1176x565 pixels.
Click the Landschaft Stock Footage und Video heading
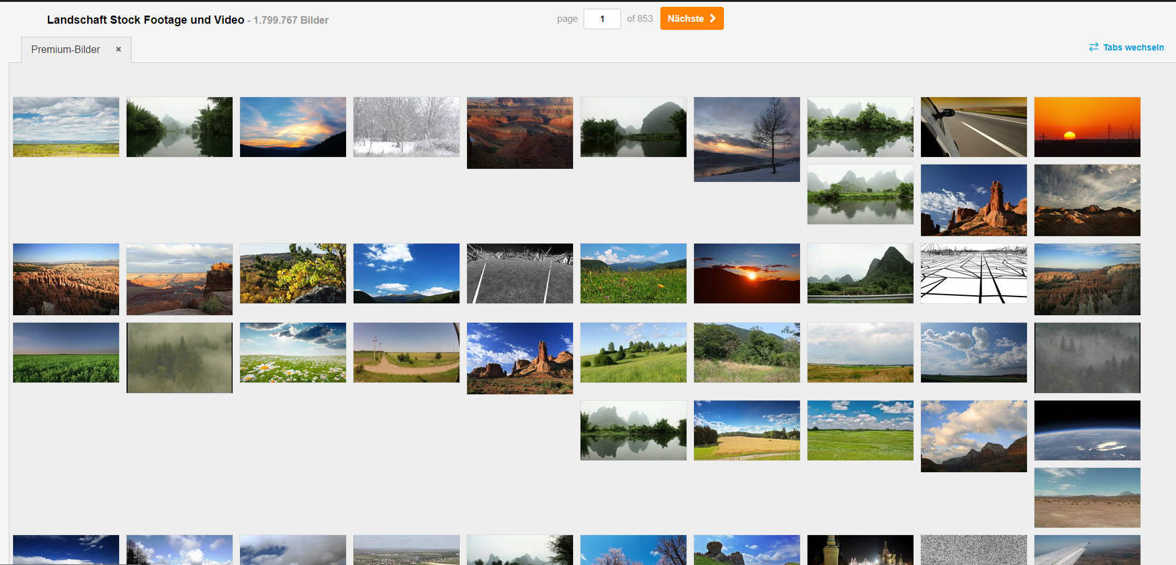(145, 20)
